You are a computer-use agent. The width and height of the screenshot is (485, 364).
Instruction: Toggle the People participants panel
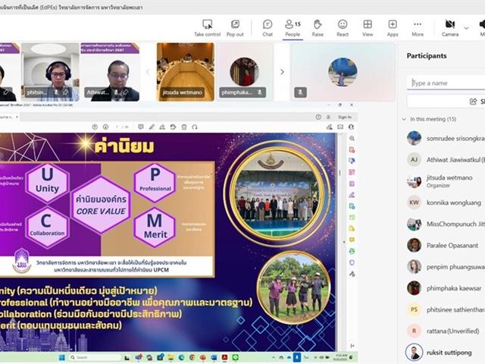click(293, 27)
